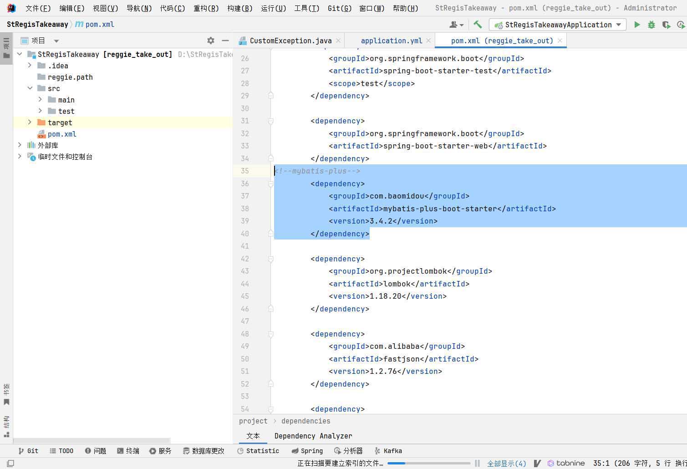Collapse the StRegisTakeaway project root
The height and width of the screenshot is (469, 687).
(20, 54)
